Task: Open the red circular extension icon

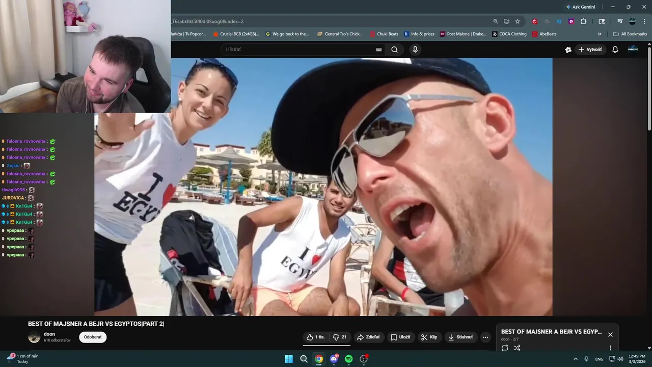Action: tap(534, 21)
